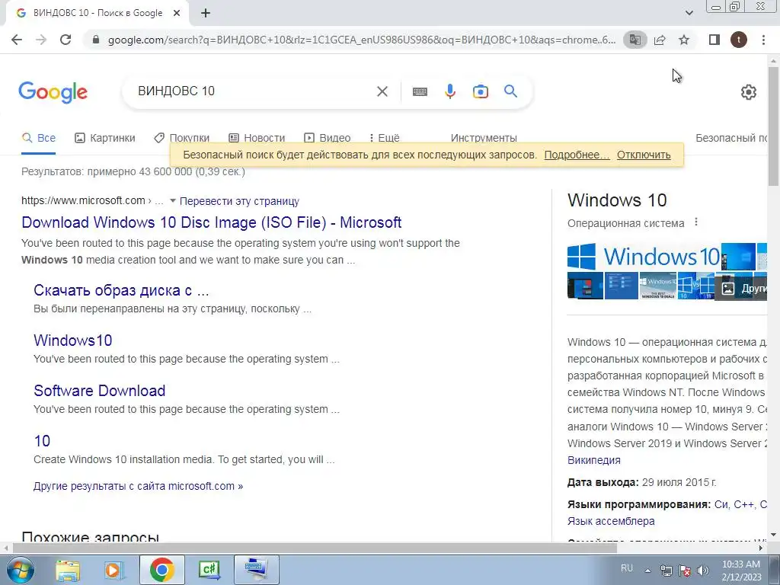Click Перевести эту страницу link

pyautogui.click(x=239, y=201)
